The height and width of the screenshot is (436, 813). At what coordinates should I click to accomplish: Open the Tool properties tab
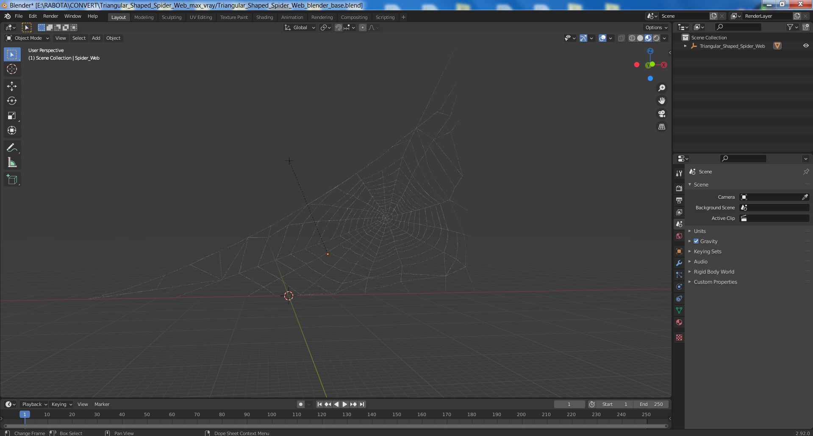pyautogui.click(x=679, y=173)
